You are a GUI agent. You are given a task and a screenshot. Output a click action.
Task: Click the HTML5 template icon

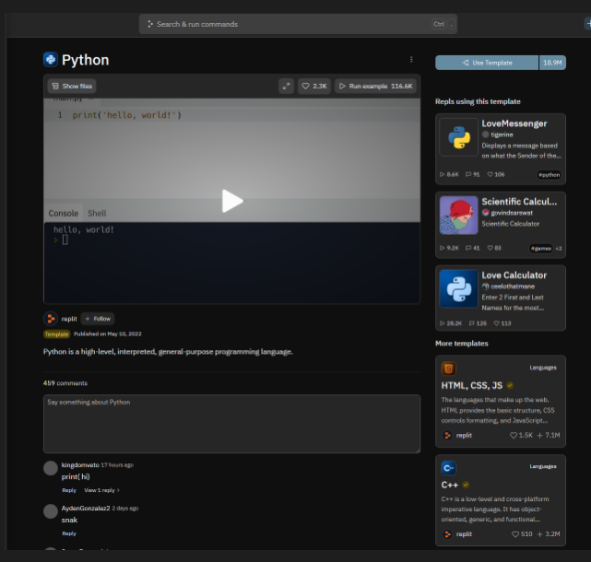coord(448,369)
